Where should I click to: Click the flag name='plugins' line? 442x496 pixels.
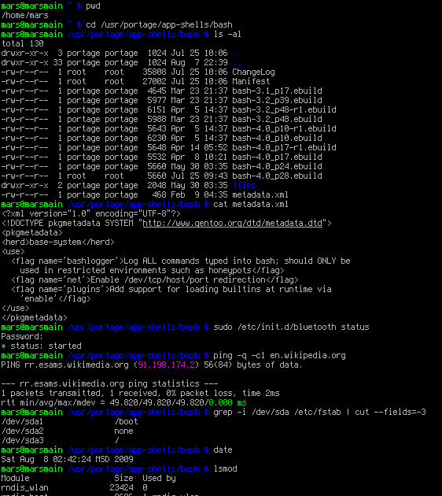(x=171, y=290)
